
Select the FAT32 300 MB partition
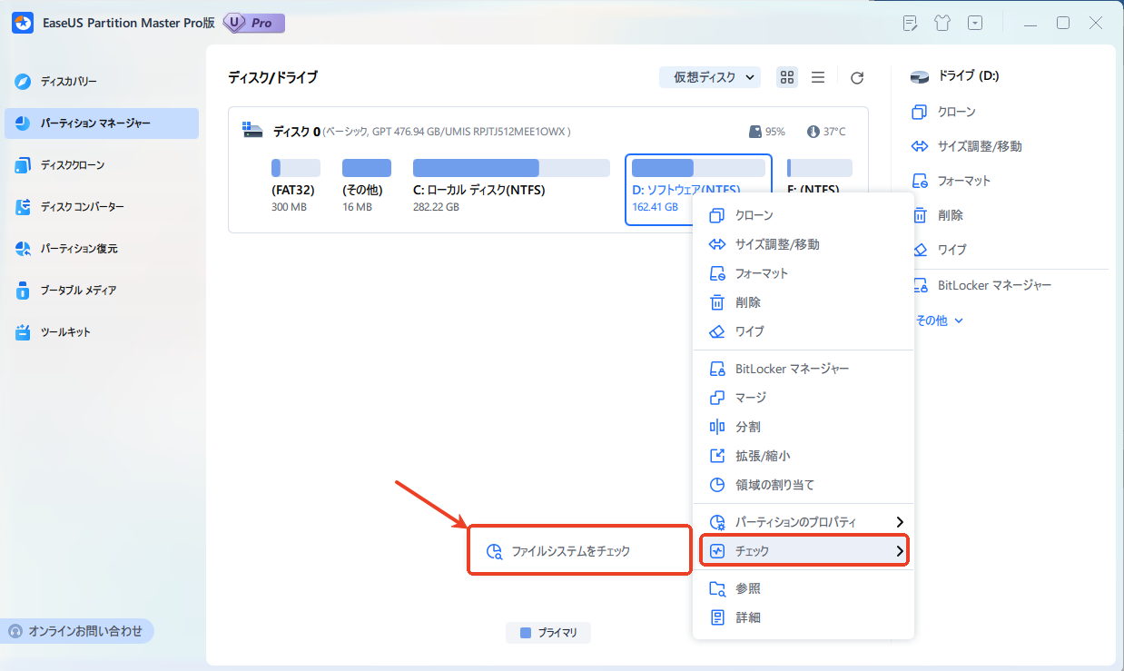coord(296,187)
